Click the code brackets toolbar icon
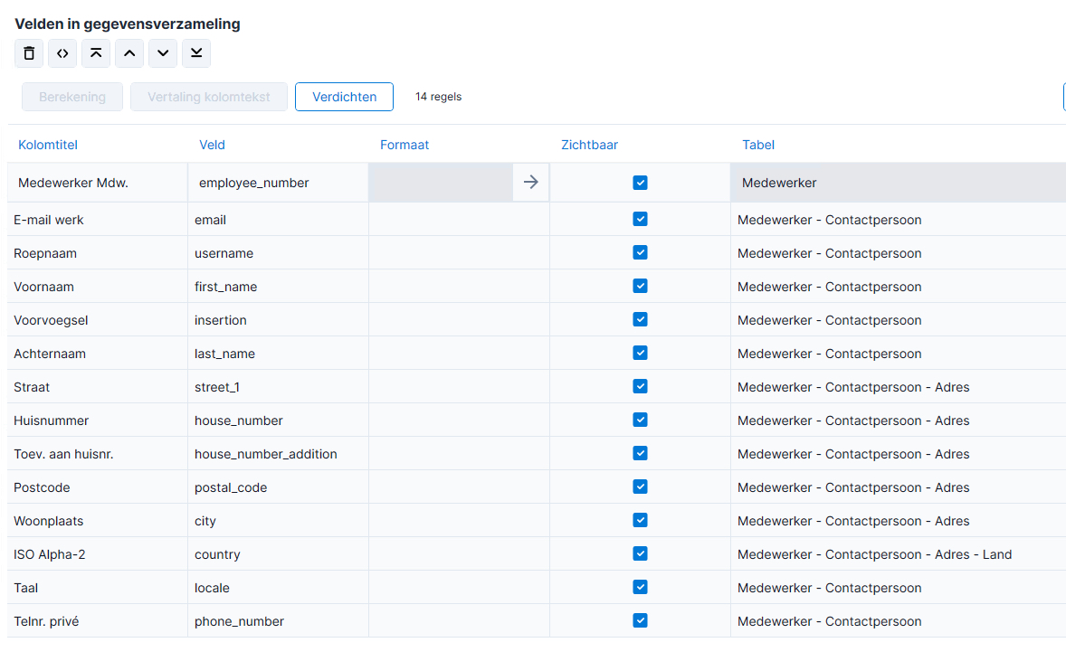 click(62, 53)
